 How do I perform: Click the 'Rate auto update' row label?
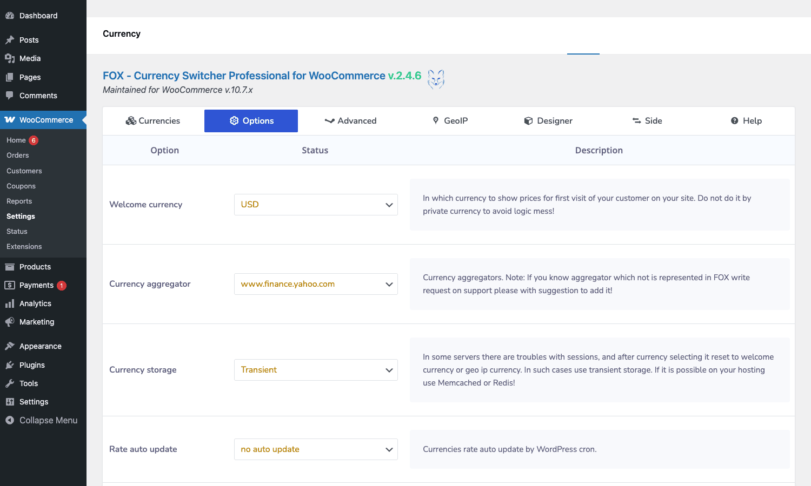click(x=143, y=449)
